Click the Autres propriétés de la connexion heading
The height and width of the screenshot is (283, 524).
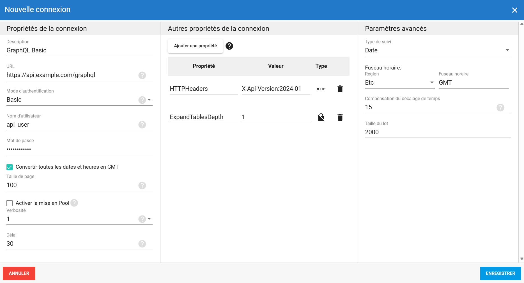point(219,29)
